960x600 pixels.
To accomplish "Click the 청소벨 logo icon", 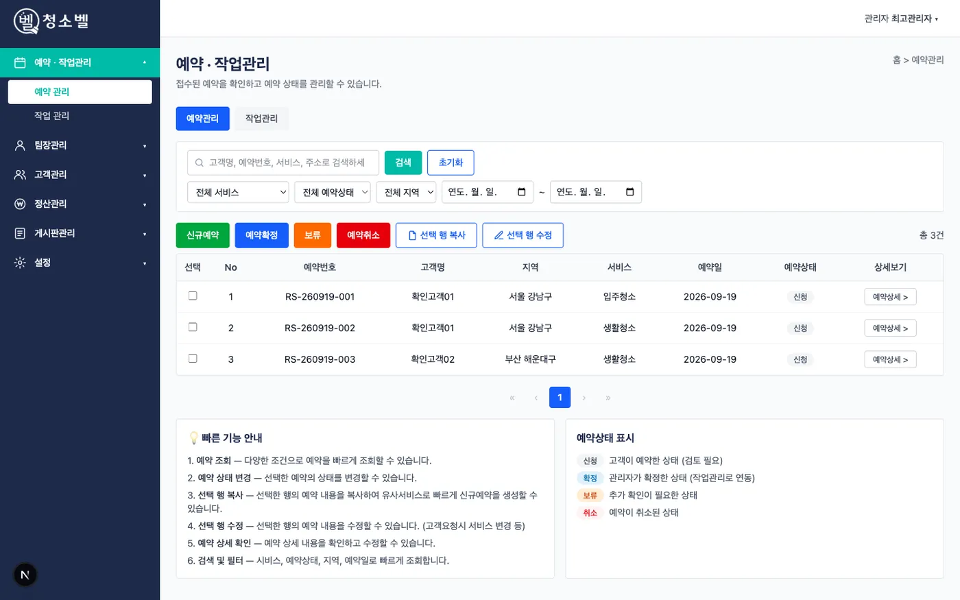I will 27,21.
